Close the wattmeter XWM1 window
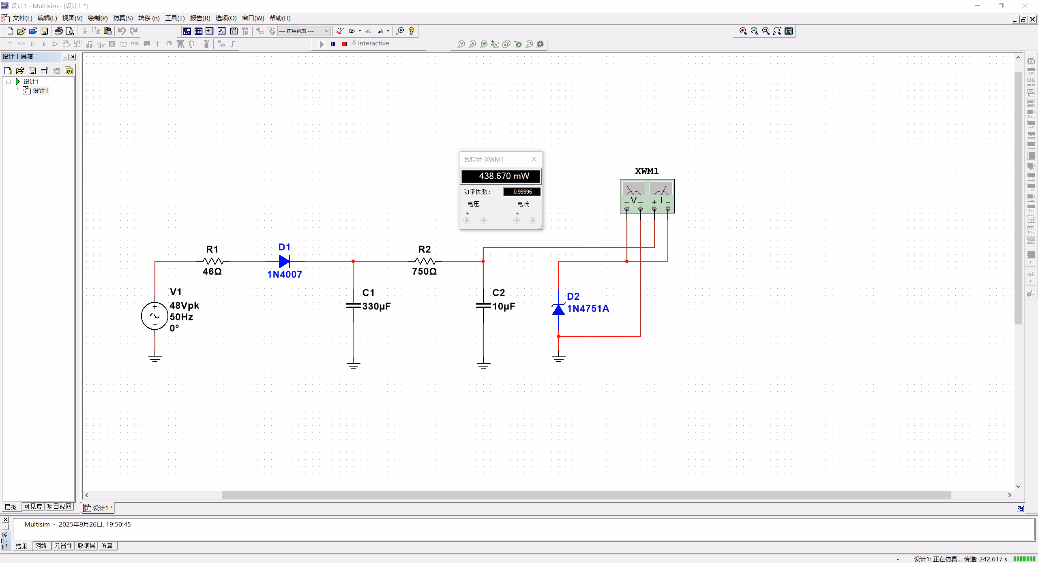Viewport: 1038px width, 563px height. pos(534,159)
